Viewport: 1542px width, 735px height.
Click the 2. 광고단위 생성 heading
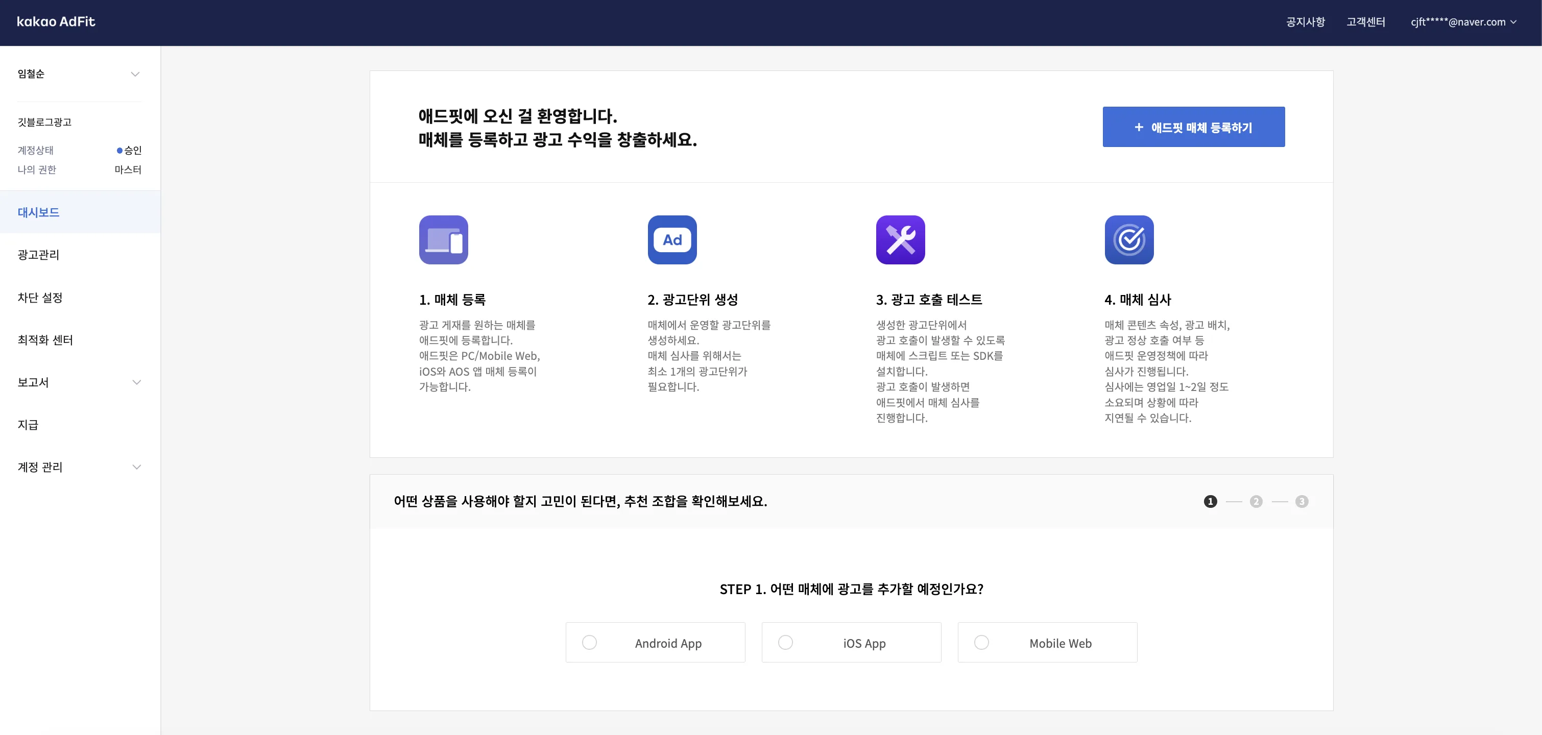pos(692,299)
